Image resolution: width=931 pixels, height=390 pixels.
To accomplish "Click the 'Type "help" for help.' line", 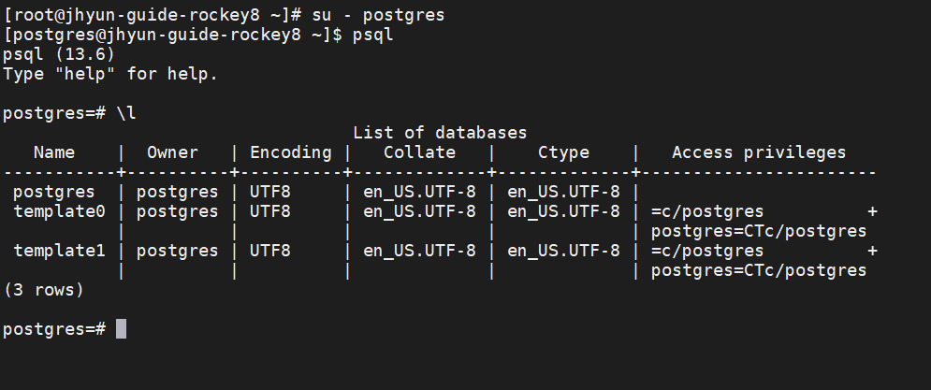I will (110, 74).
